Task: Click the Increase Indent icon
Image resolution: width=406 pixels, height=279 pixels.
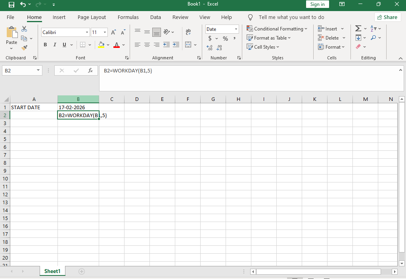Action: click(176, 45)
